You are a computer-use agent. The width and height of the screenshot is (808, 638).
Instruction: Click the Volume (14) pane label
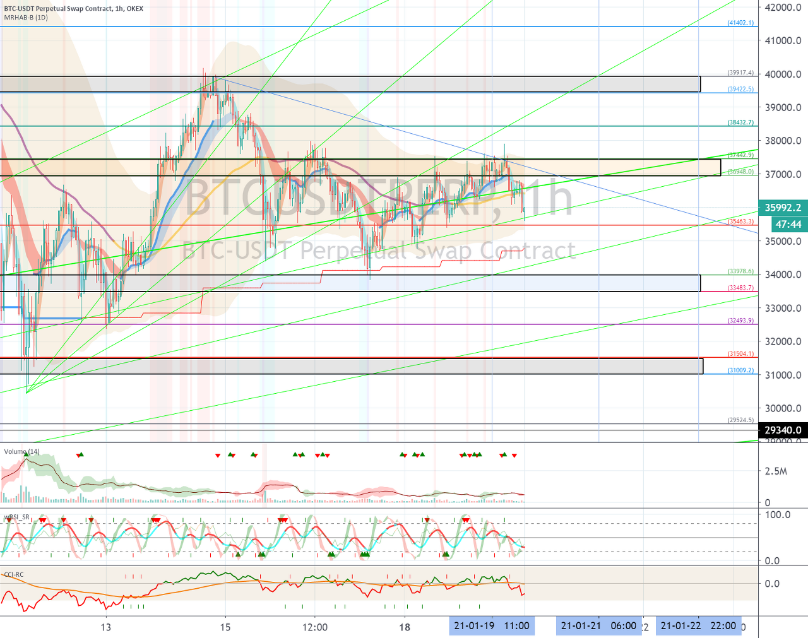click(21, 452)
